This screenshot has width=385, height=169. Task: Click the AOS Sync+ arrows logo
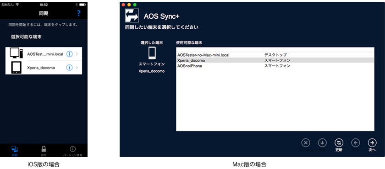[x=132, y=16]
